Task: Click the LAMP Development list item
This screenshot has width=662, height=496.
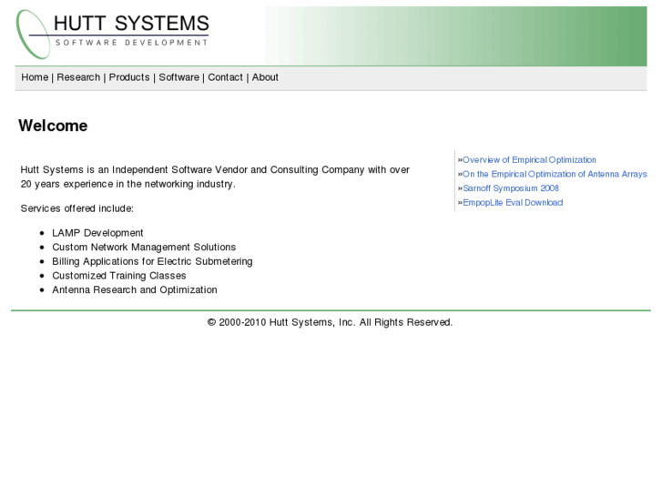Action: click(x=97, y=233)
